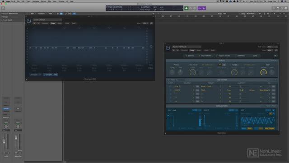This screenshot has width=289, height=163.
Task: Open the Factory Default preset menu in Sampler
Action: pyautogui.click(x=186, y=47)
